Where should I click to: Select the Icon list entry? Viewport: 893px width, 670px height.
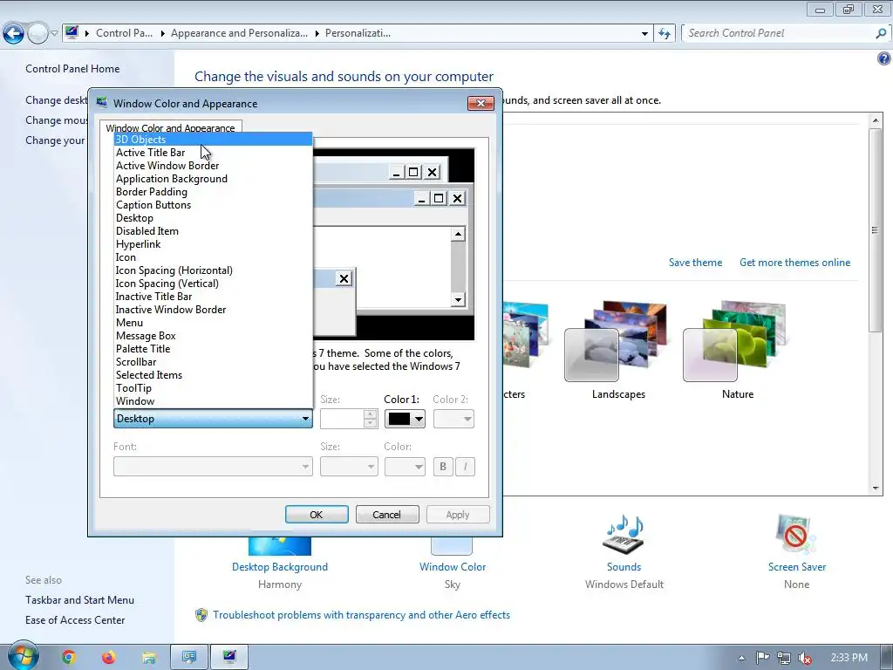tap(213, 257)
